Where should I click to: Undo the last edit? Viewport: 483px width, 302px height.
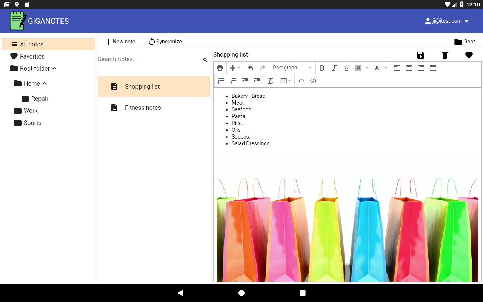click(x=251, y=68)
